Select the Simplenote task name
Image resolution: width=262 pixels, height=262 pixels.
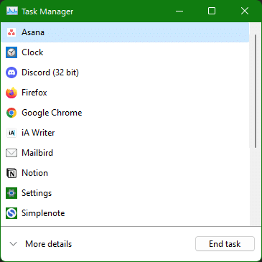click(43, 213)
